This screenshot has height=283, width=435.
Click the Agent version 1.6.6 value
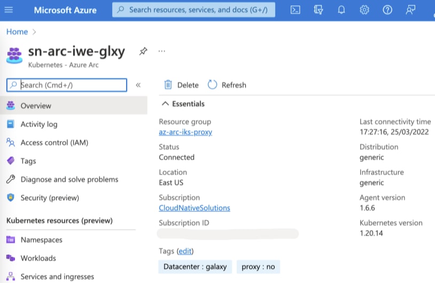click(x=367, y=208)
